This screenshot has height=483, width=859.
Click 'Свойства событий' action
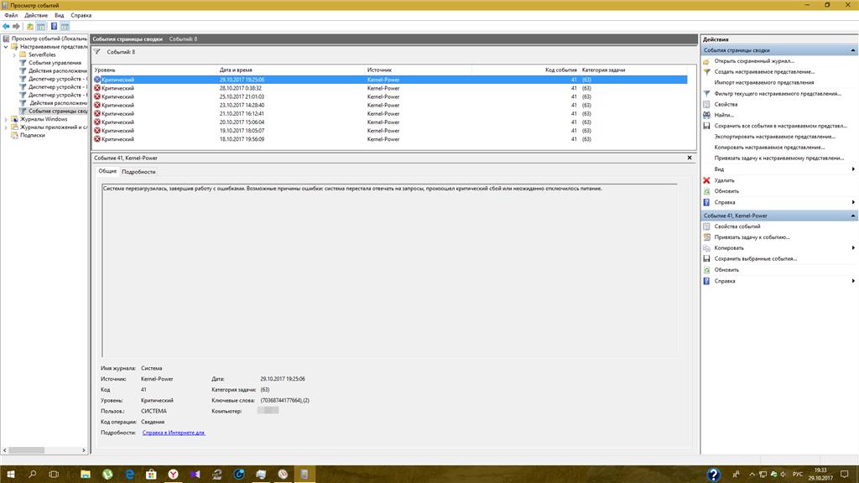(x=737, y=226)
